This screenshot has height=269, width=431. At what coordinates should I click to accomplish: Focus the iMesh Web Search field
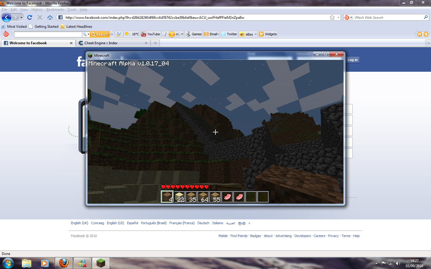(388, 18)
